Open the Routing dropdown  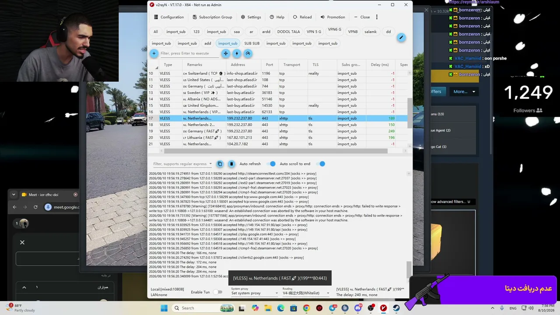(306, 293)
